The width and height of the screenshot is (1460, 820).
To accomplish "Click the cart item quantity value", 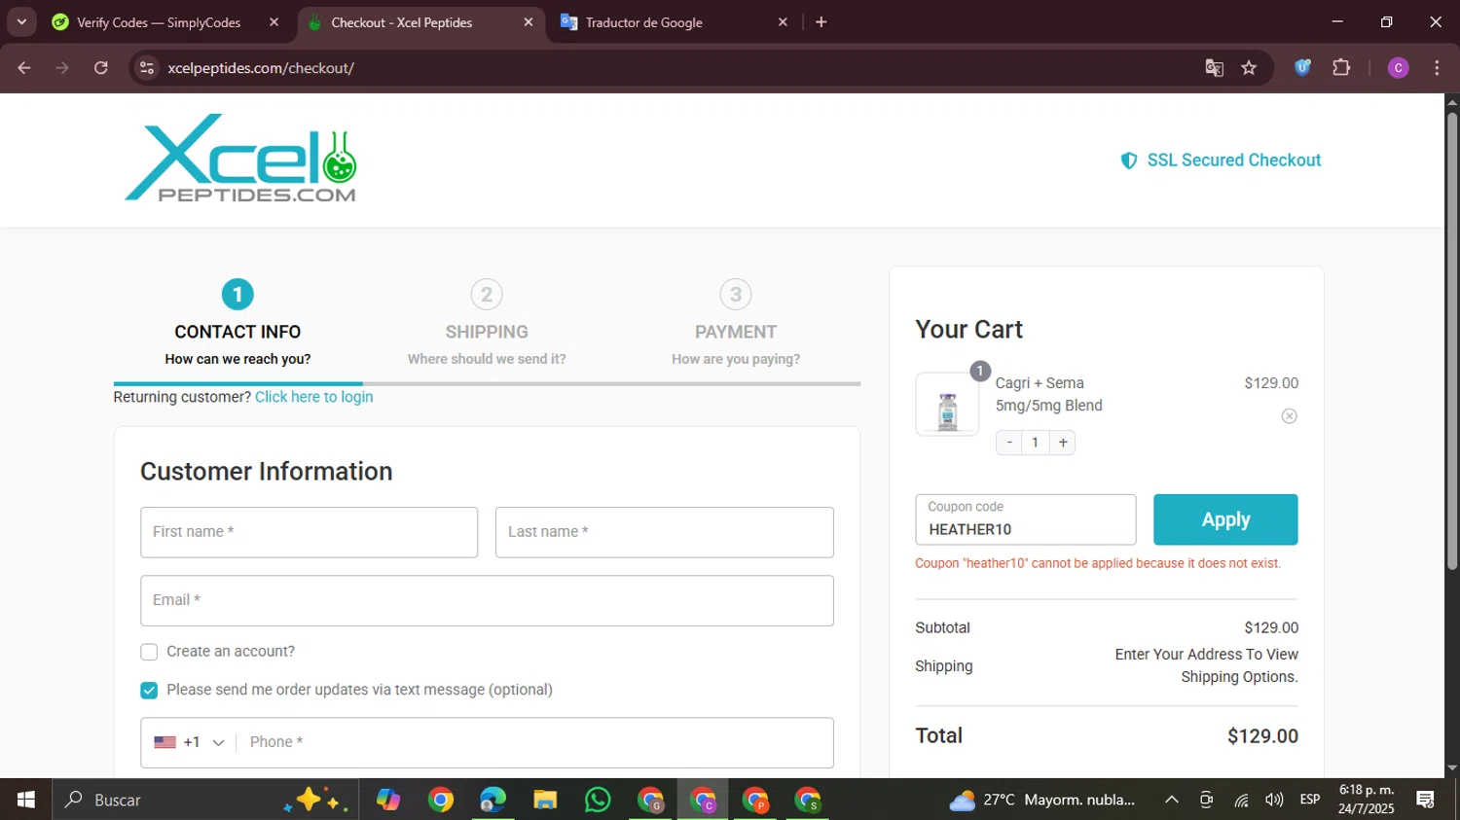I will pos(1036,443).
